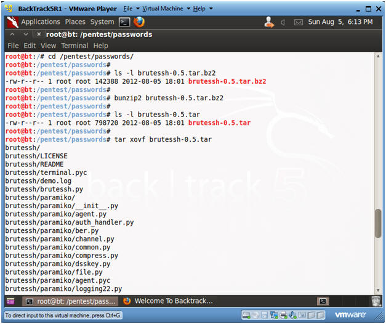Click brutessh/paramiko/channel.py line
This screenshot has height=324, width=386.
tap(60, 239)
